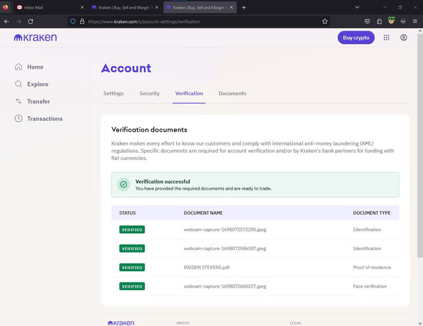Screen dimensions: 423x326
Task: Click the LEGAL footer heading
Action: point(295,323)
